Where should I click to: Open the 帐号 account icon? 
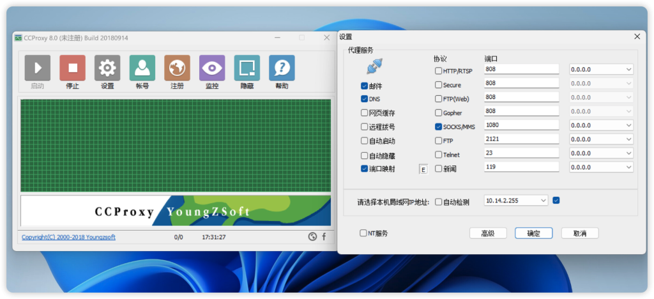(x=142, y=68)
